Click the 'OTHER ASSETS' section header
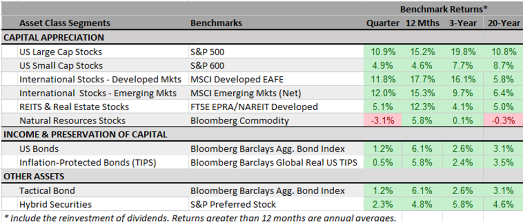The image size is (523, 222). point(34,177)
